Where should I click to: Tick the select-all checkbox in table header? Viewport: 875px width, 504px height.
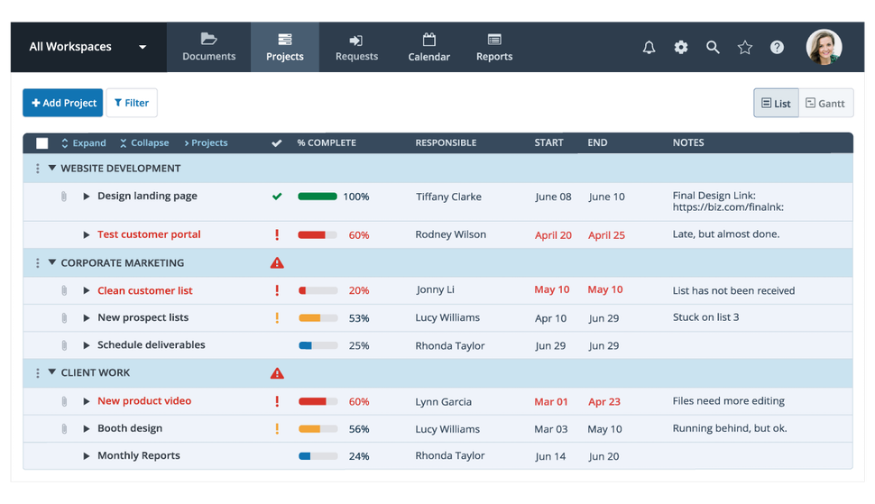[42, 143]
